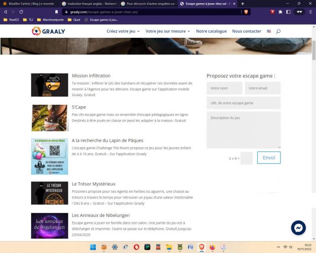Switch language via the US flag icon
316x253 pixels.
[x=269, y=31]
